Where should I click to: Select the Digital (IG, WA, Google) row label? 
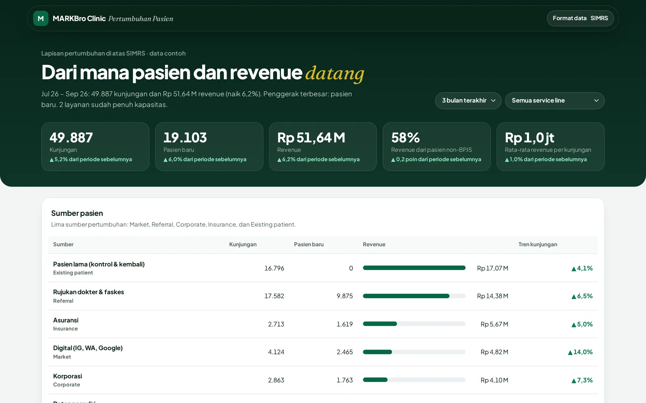pos(88,348)
